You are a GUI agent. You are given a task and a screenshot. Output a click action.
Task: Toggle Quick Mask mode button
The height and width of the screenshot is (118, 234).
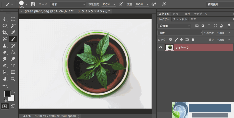5,106
